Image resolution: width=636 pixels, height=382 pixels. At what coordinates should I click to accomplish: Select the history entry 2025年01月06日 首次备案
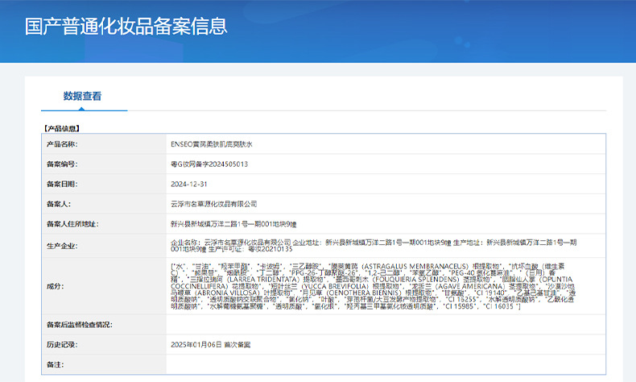coord(210,345)
